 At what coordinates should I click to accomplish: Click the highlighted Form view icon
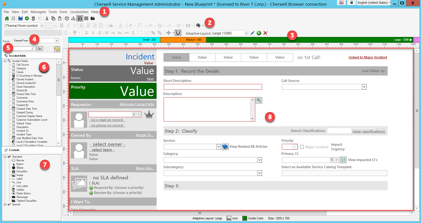(80, 19)
